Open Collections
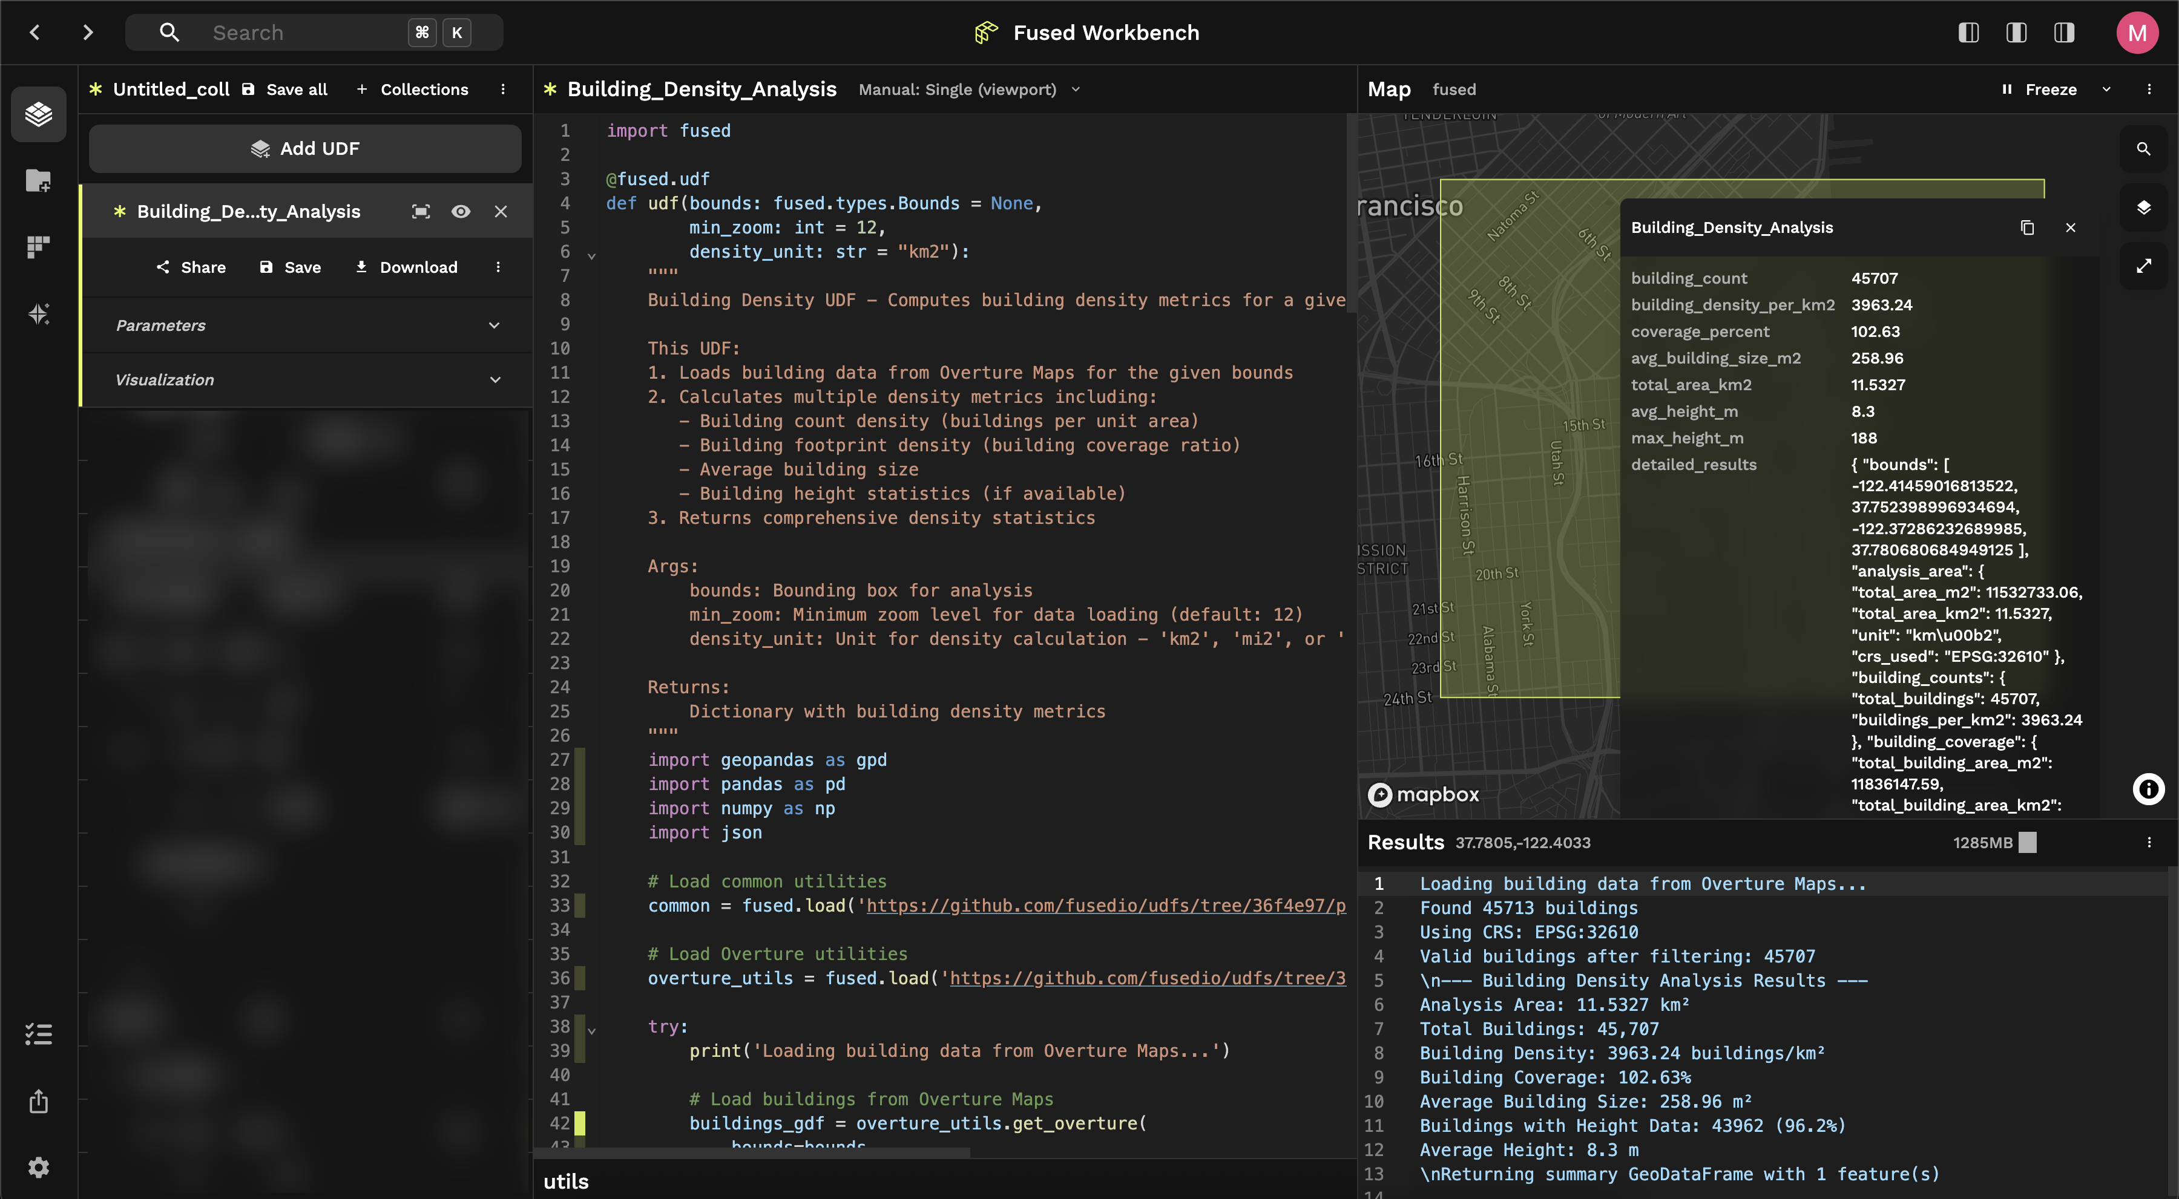 [x=412, y=90]
